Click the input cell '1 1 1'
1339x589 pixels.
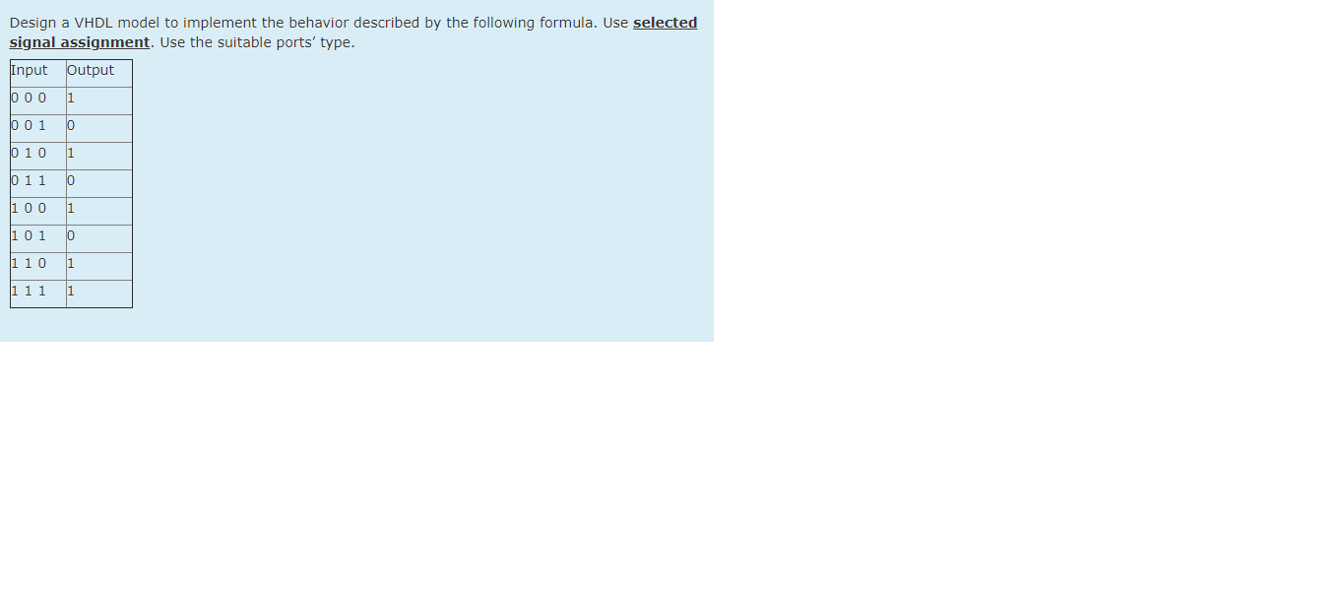[38, 294]
